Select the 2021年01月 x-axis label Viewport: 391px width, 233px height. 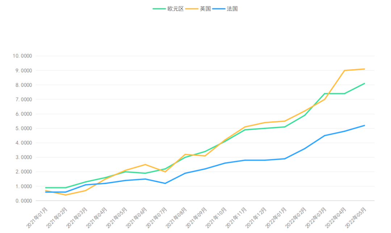pyautogui.click(x=37, y=217)
